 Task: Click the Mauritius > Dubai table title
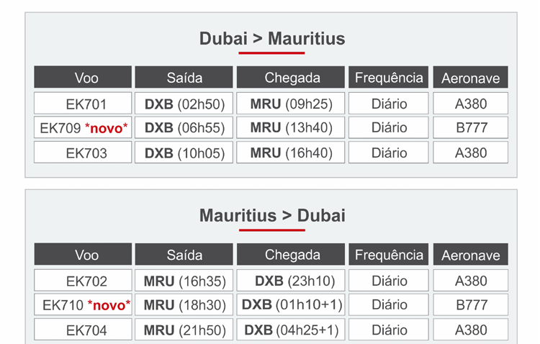(x=271, y=215)
